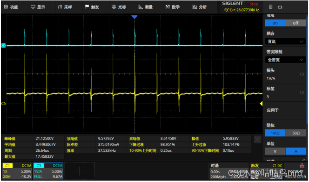Add a channel with the plus box
This screenshot has width=309, height=182.
(80, 171)
